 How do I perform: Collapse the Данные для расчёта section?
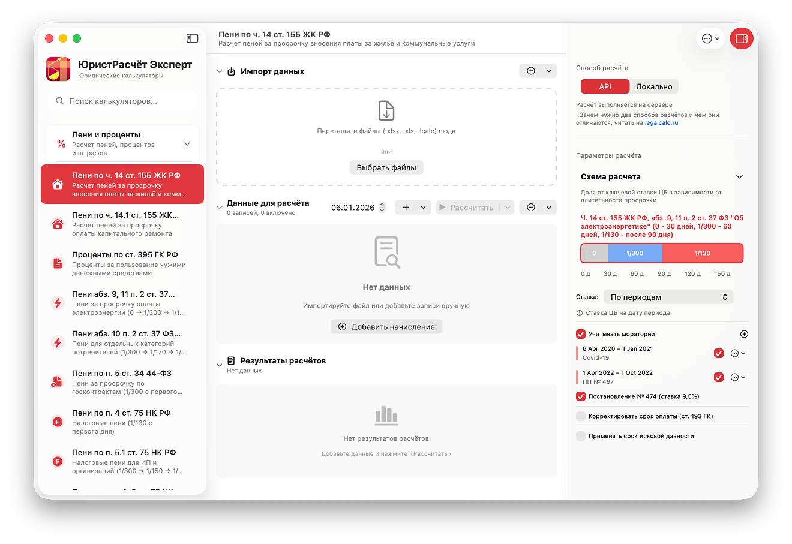[x=220, y=208]
